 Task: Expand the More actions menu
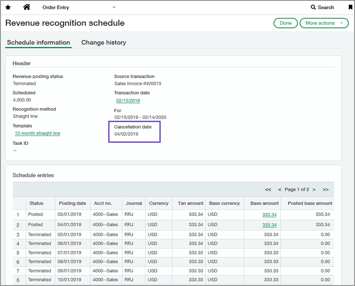(324, 23)
